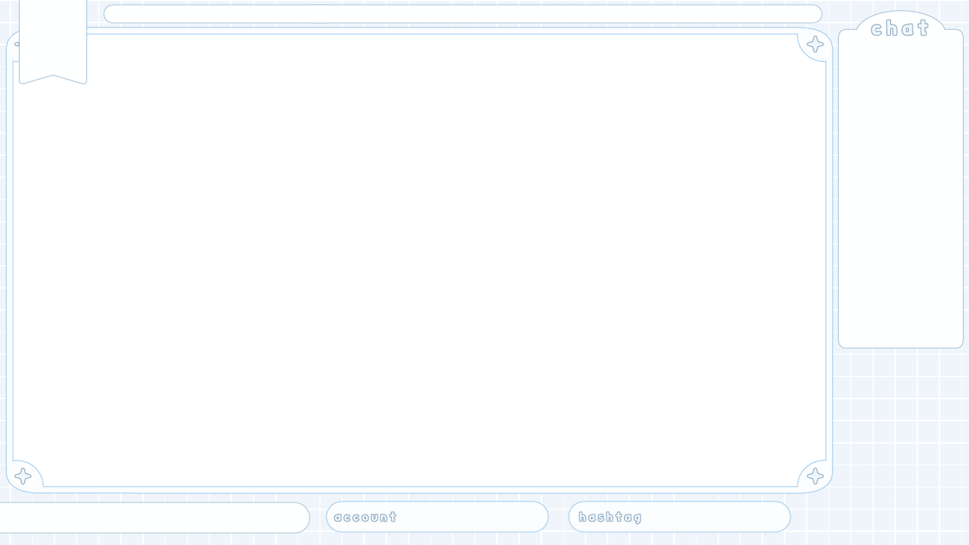Click the top-right sparkle star icon
The image size is (969, 545).
(x=815, y=44)
